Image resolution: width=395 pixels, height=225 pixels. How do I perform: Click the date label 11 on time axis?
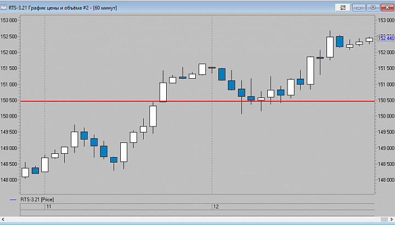(x=49, y=206)
